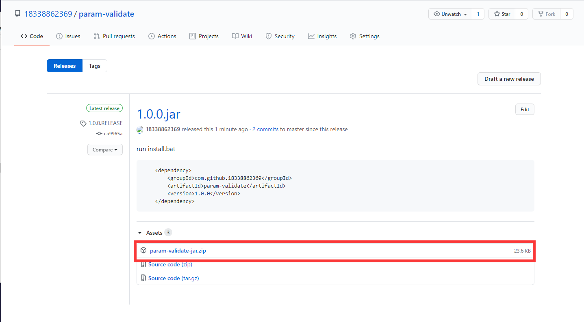
Task: View the Insights tab
Action: pos(322,36)
